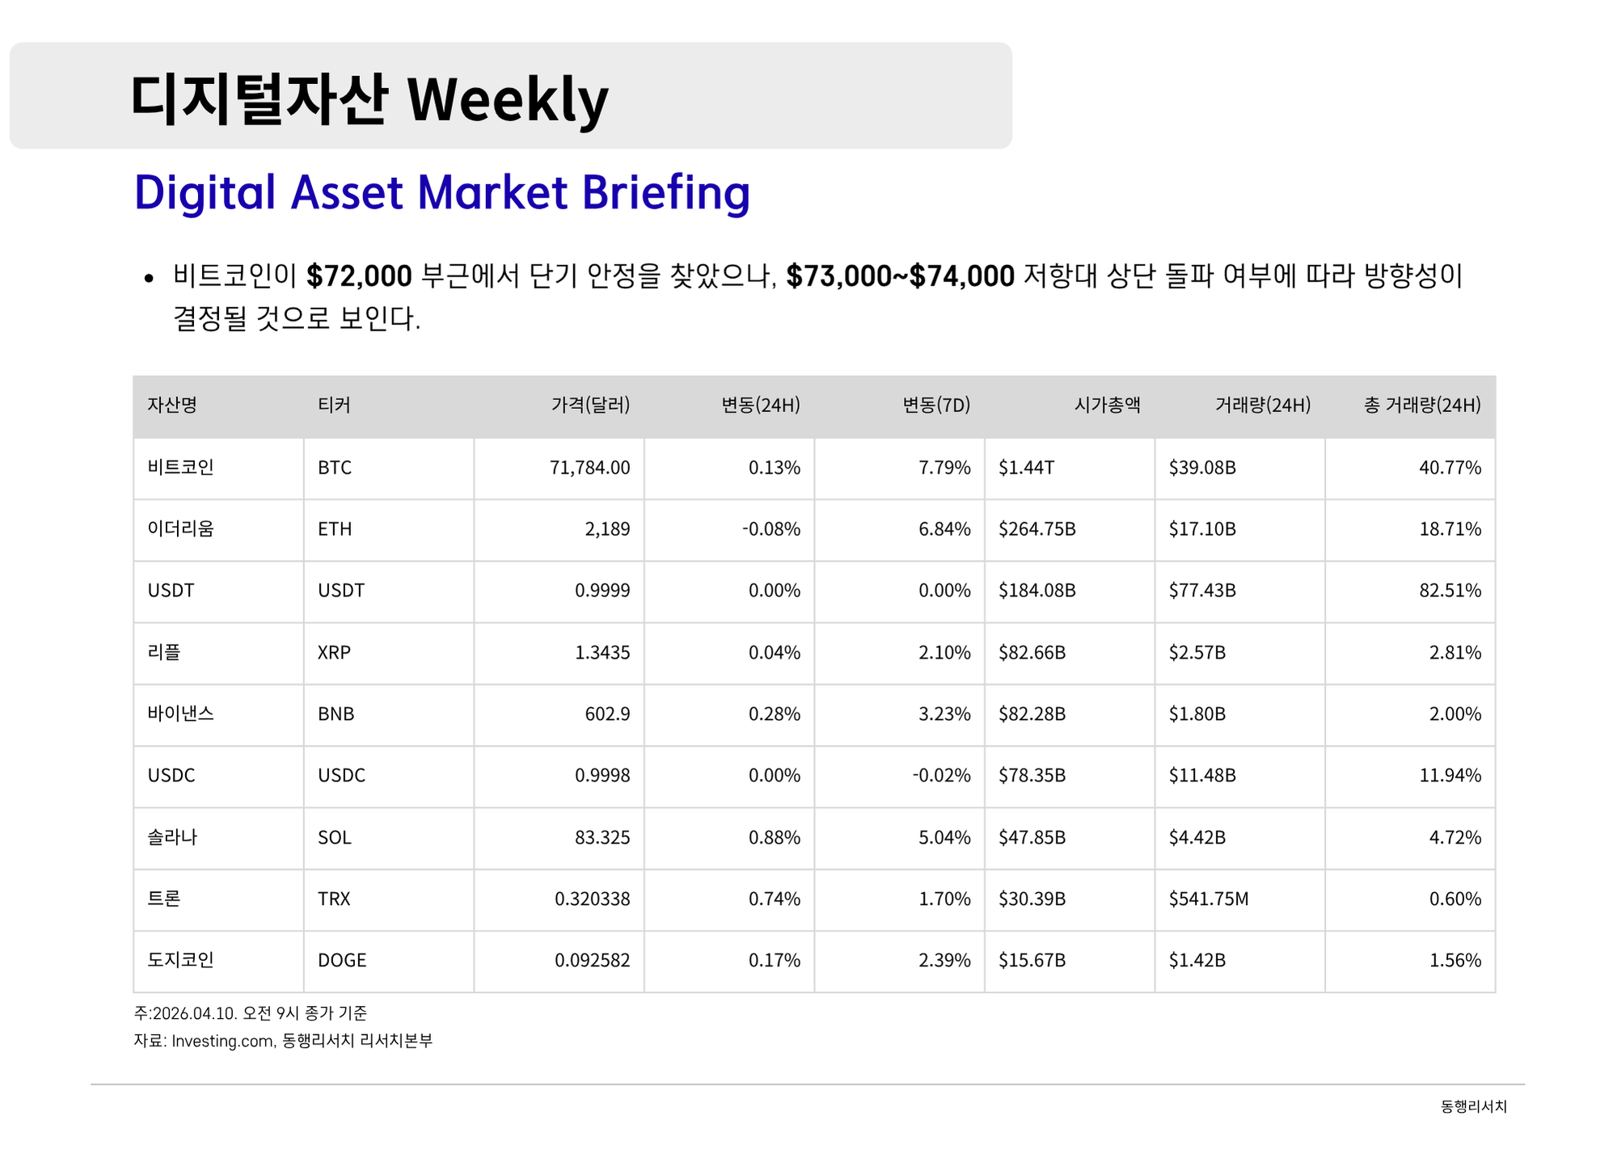The width and height of the screenshot is (1617, 1162).
Task: Click the SOL ticker cell
Action: [335, 838]
